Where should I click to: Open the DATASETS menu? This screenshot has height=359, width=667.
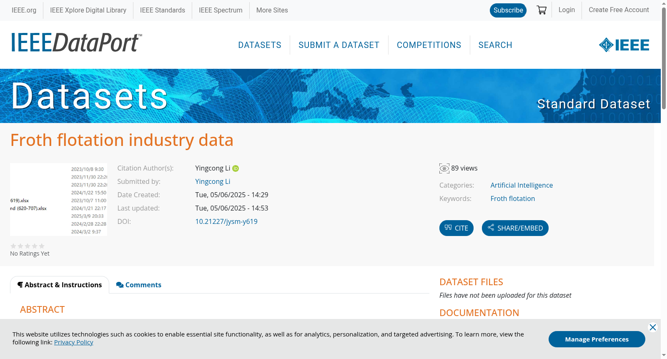(260, 45)
